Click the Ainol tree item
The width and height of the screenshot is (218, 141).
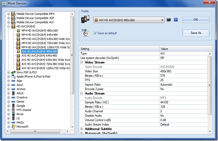coord(20,85)
